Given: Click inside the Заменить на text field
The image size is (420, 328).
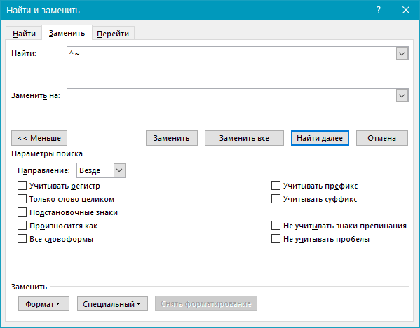Looking at the screenshot, I should (231, 95).
